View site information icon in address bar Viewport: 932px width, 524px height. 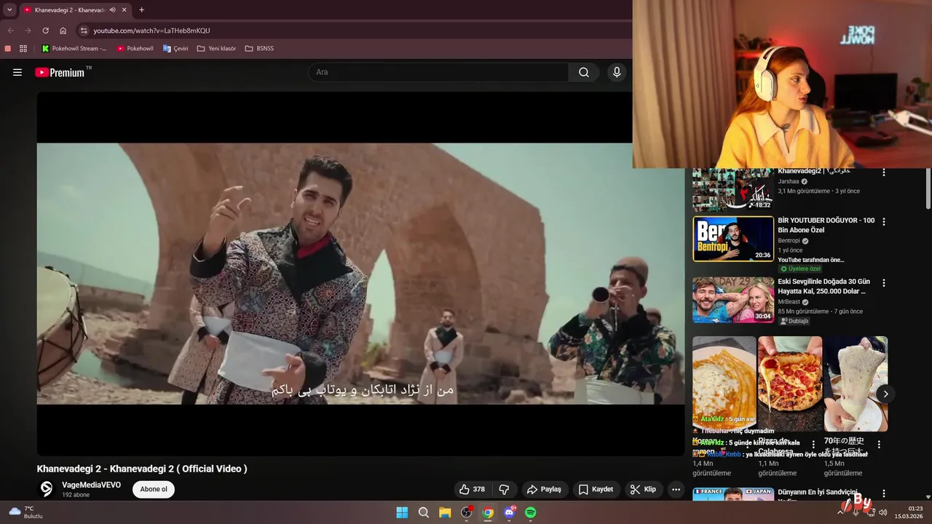point(84,31)
